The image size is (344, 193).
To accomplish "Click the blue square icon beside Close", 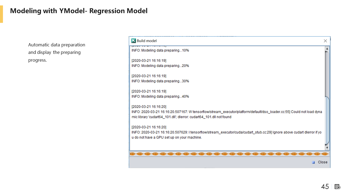I will (313, 162).
